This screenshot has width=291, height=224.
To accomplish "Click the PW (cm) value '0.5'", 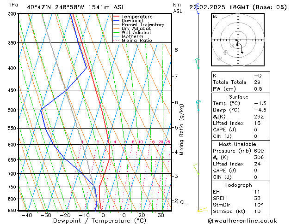I will (x=258, y=89).
